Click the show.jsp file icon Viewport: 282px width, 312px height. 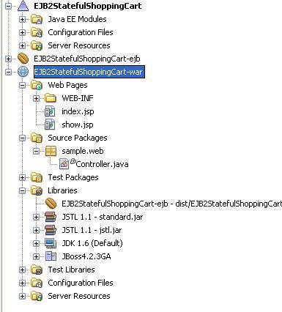[x=50, y=125]
